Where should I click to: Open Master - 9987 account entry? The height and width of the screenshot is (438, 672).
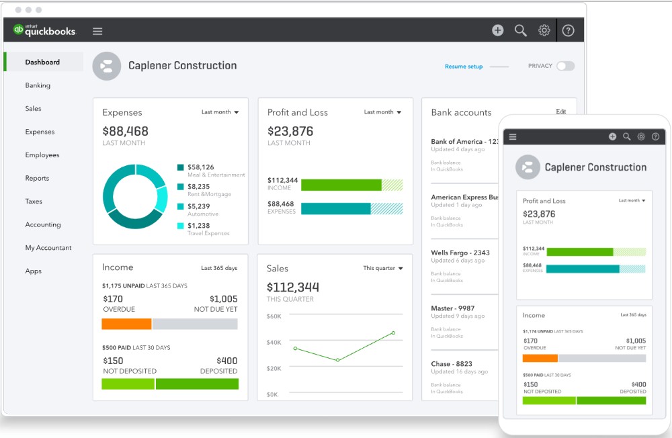[x=464, y=321]
